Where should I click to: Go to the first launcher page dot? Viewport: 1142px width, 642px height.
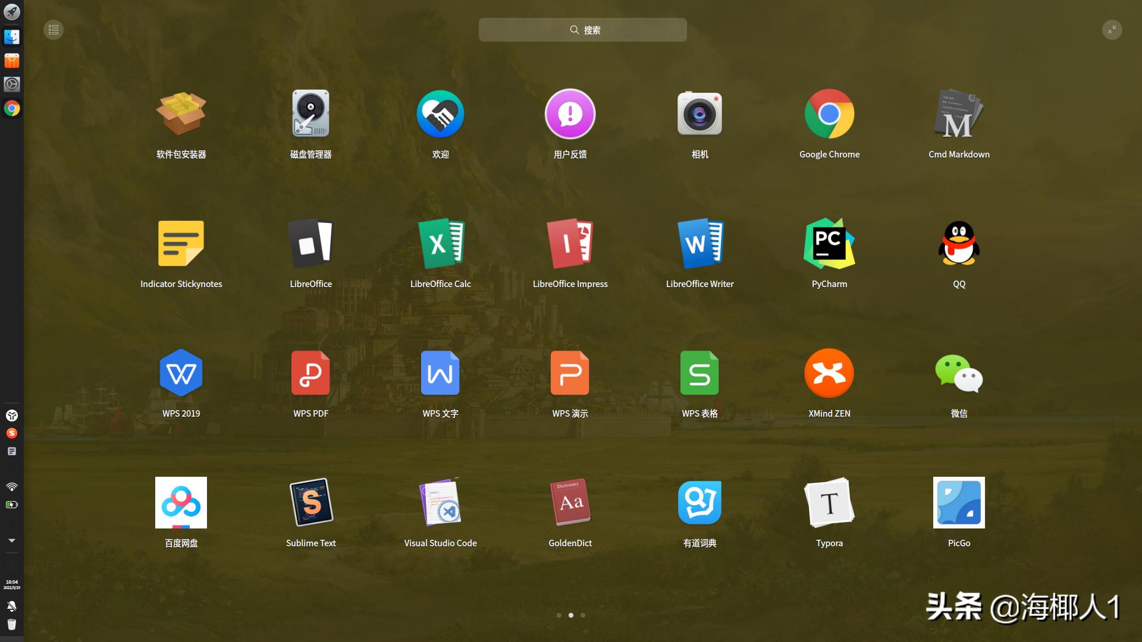coord(559,615)
